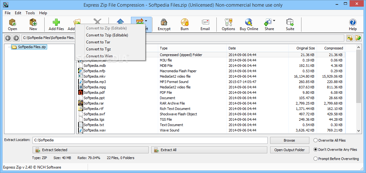Select the Softpedia.mdb file row
The height and width of the screenshot is (173, 366).
(211, 66)
